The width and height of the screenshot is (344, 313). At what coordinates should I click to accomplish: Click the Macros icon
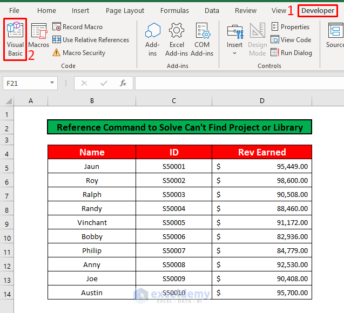pyautogui.click(x=39, y=36)
